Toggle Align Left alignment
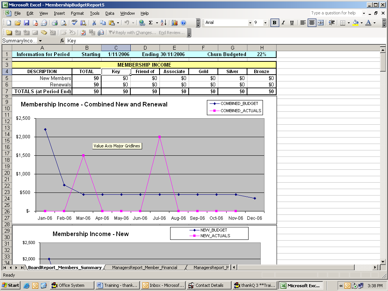Viewport: 388px width, 291px height. click(x=303, y=23)
